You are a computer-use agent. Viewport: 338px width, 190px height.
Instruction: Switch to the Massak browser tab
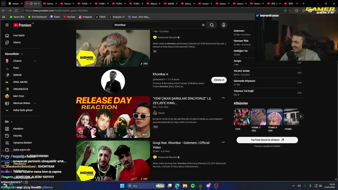pyautogui.click(x=154, y=3)
